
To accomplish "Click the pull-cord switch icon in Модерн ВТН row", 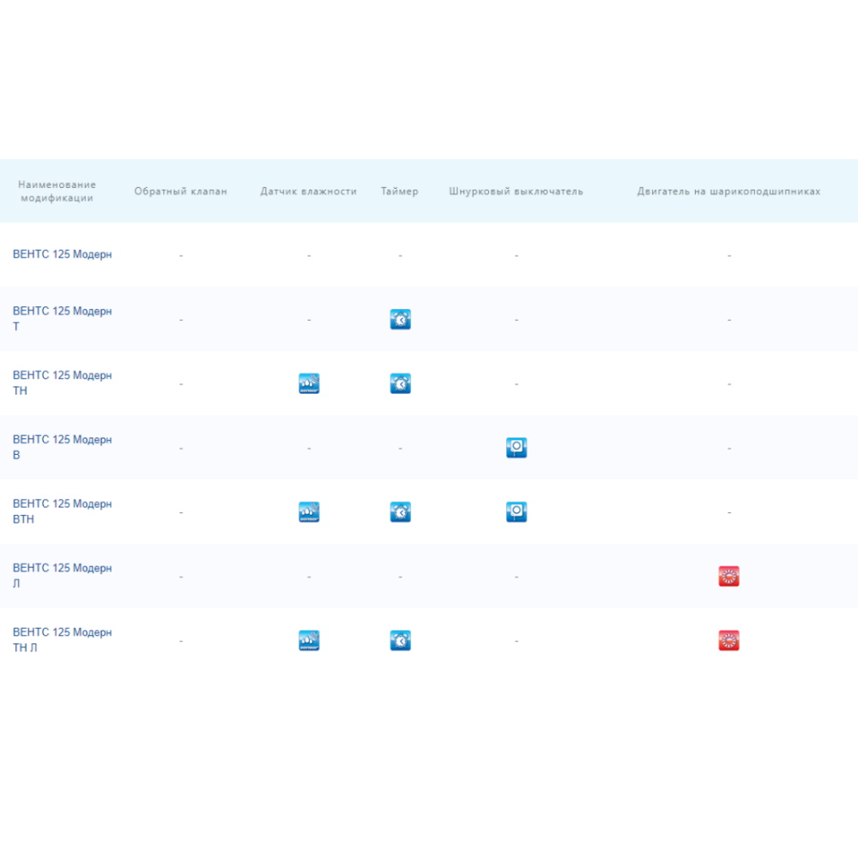I will pos(516,511).
